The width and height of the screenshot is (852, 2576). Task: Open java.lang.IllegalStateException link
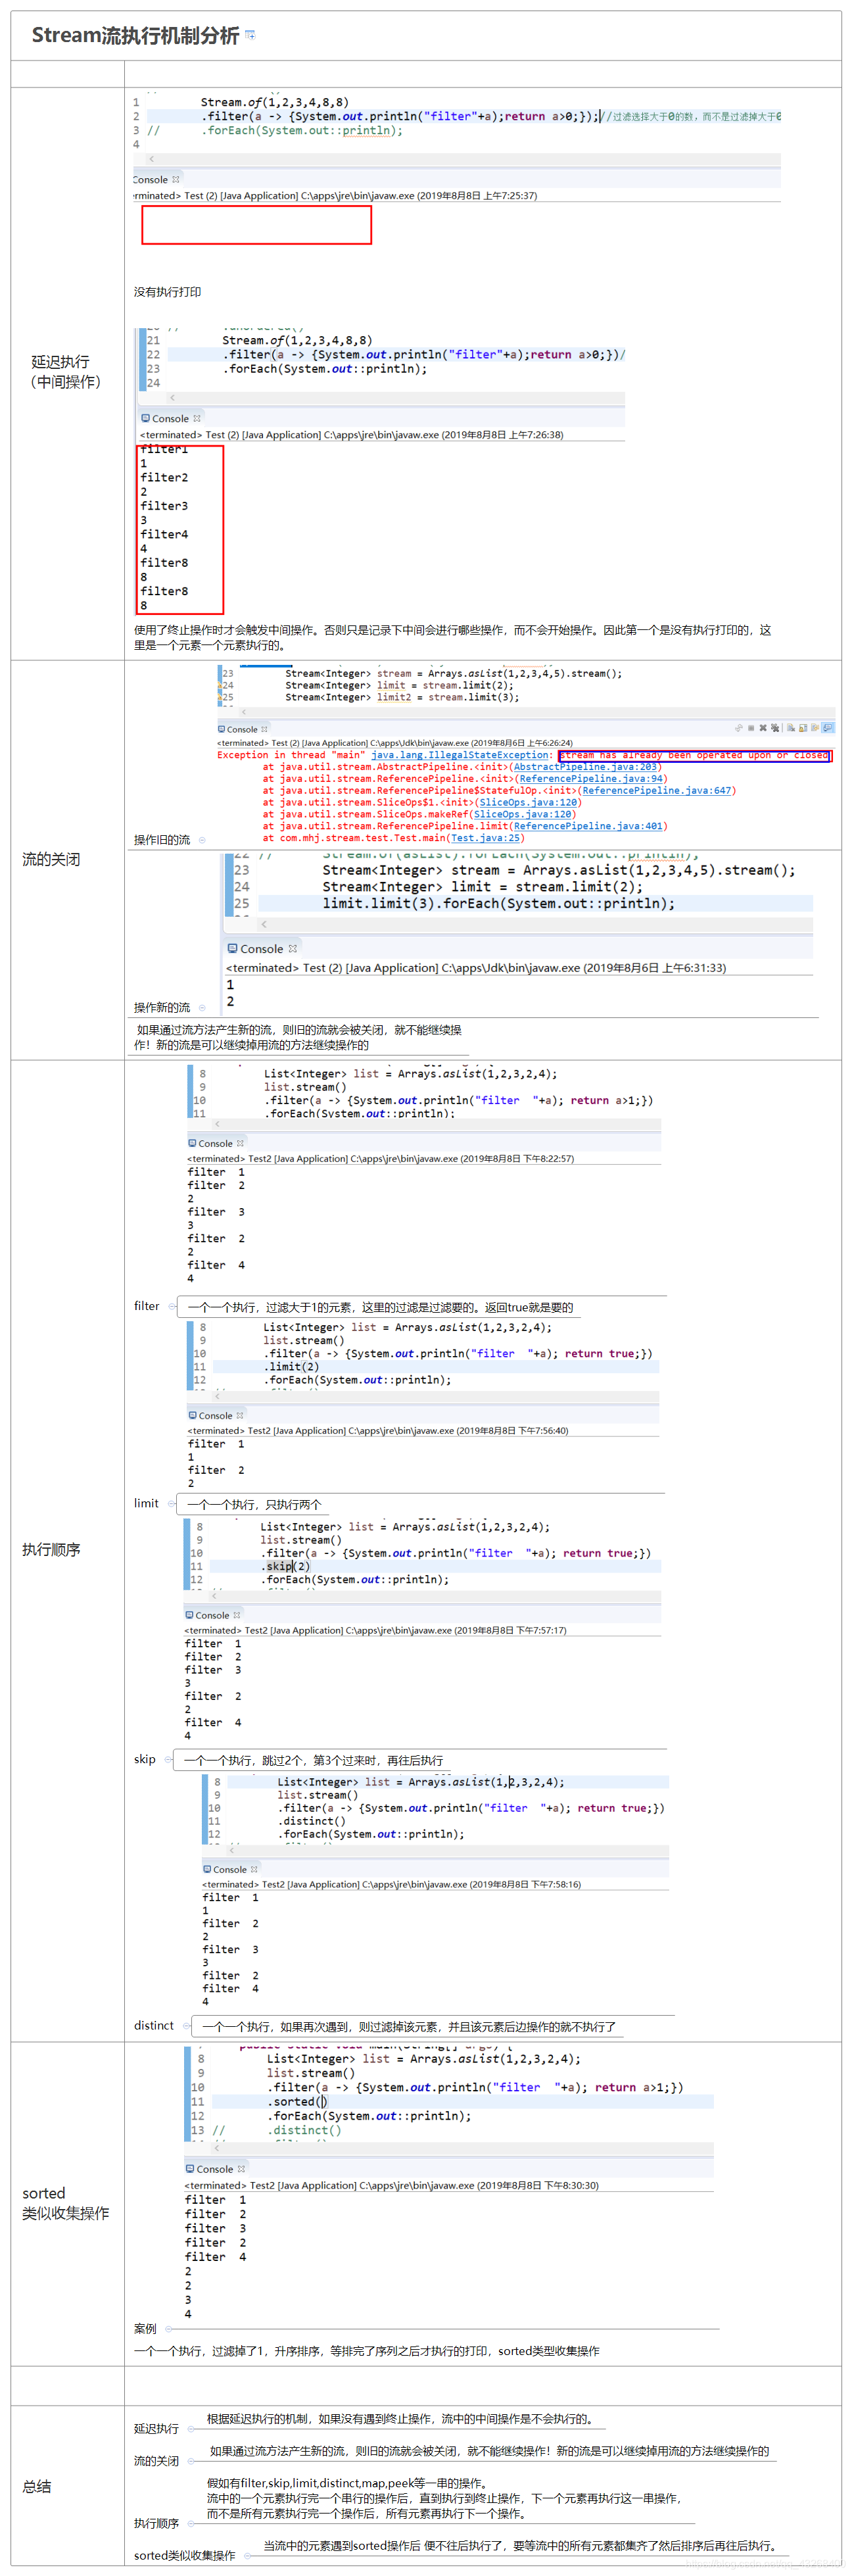point(461,755)
